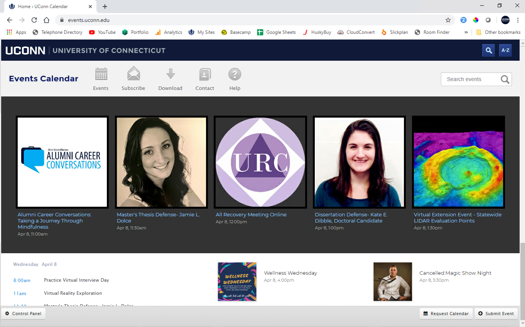Open the A-Z index button
Viewport: 525px width, 327px height.
(505, 50)
